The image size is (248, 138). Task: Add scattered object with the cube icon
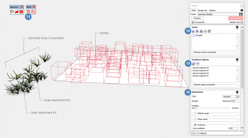[x=194, y=63]
